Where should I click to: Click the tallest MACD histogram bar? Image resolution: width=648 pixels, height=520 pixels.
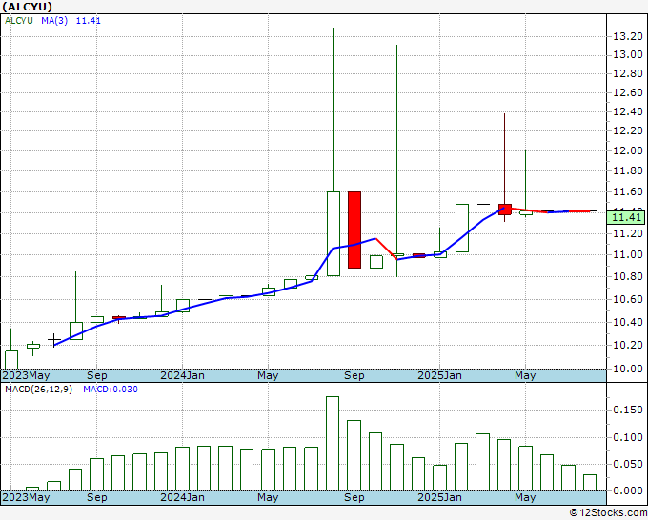point(333,444)
